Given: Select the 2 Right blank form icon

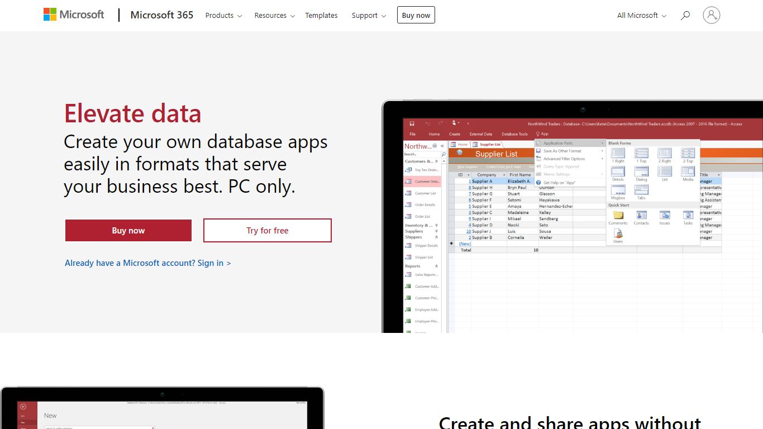Looking at the screenshot, I should click(665, 155).
